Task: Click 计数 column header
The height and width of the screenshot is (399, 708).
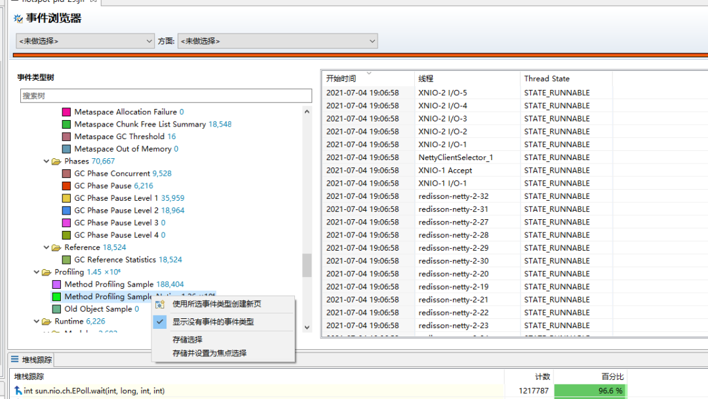Action: [529, 377]
